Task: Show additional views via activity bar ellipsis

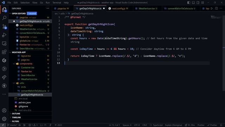Action: (4, 94)
